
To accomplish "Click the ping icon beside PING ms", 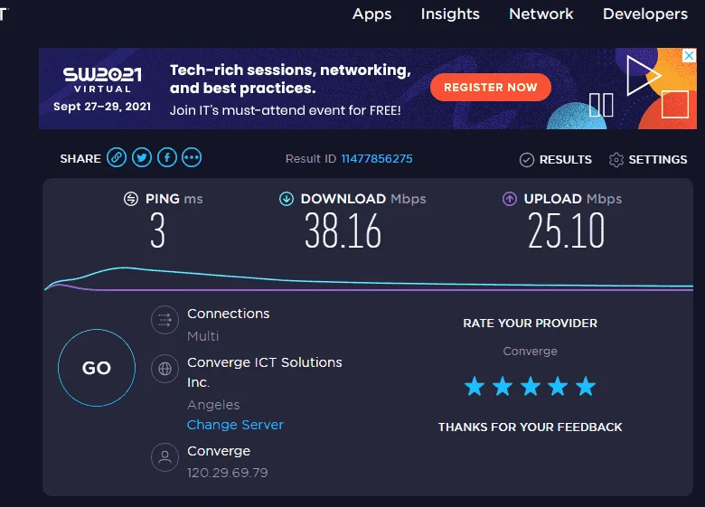I will [x=131, y=198].
